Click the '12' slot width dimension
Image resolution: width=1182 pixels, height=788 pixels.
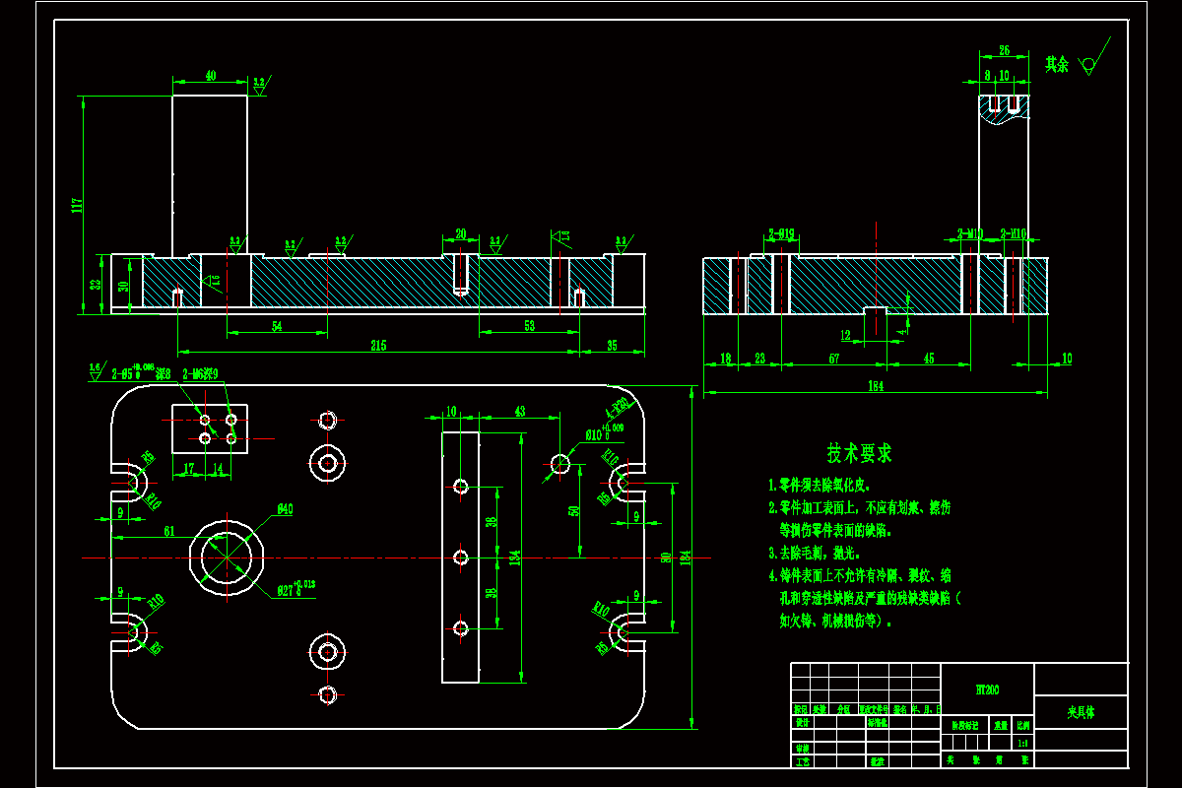tap(845, 335)
